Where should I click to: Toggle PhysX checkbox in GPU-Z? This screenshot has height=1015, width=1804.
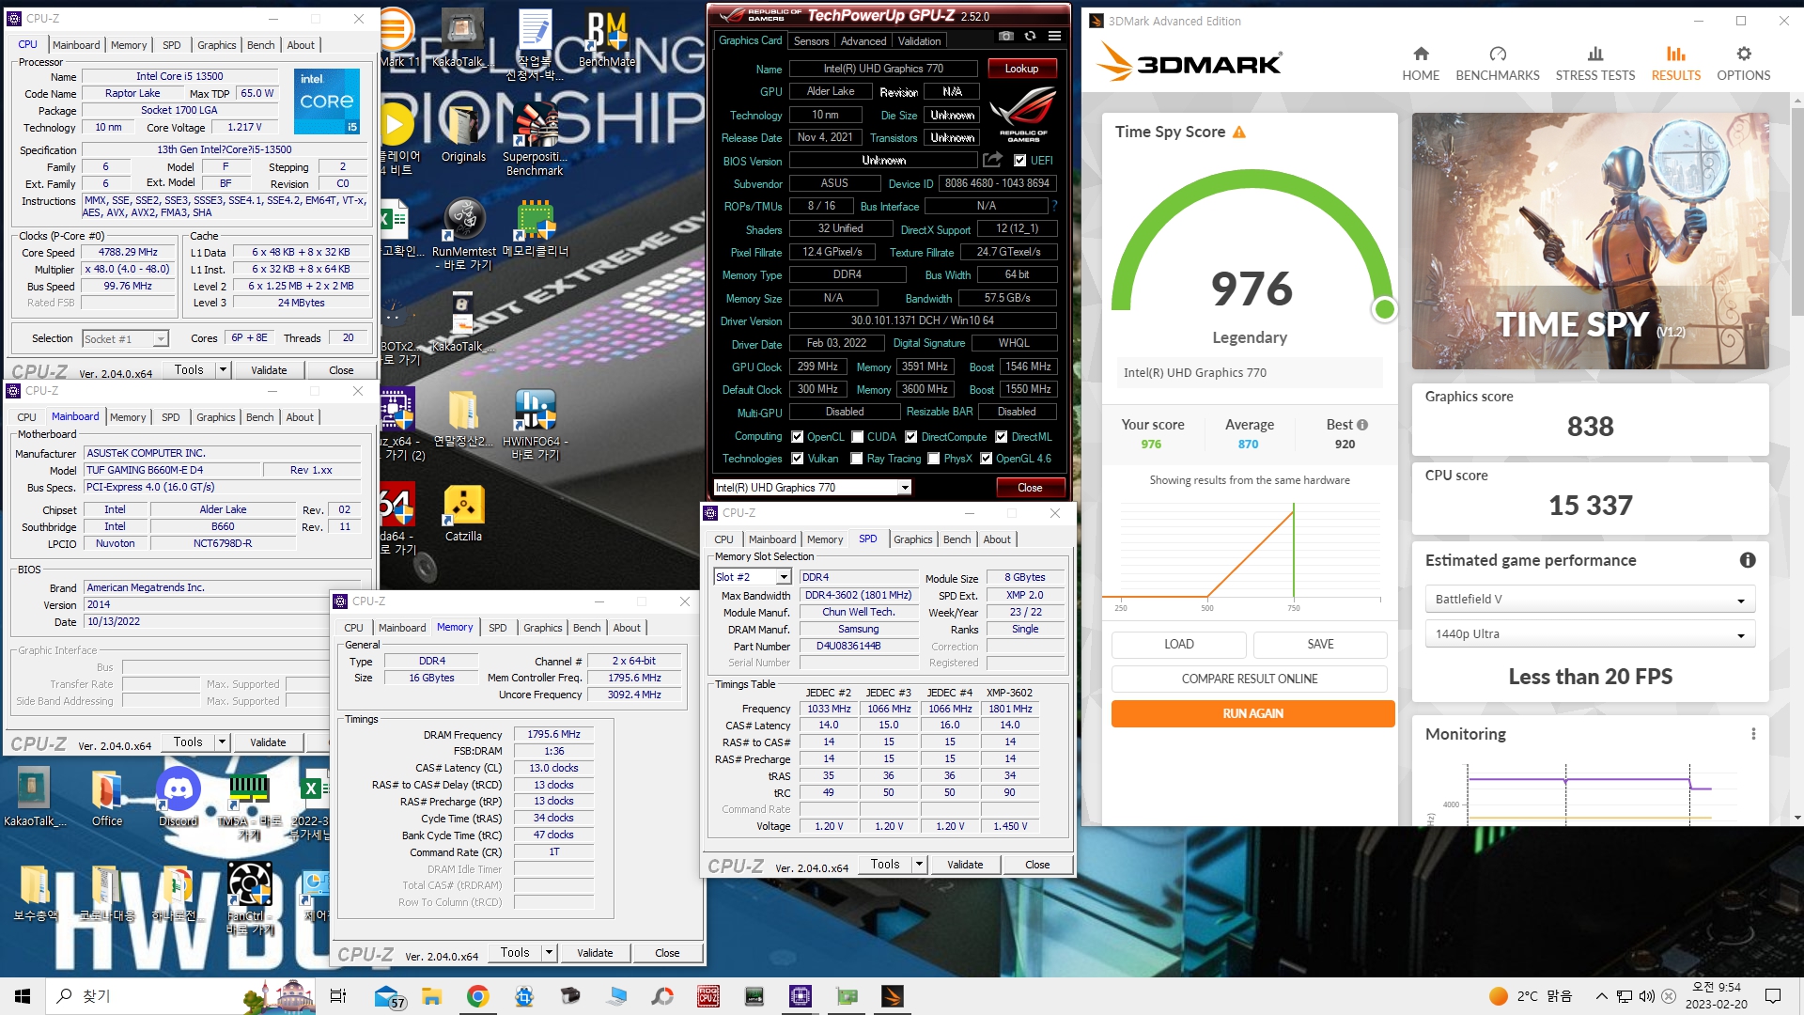click(933, 459)
